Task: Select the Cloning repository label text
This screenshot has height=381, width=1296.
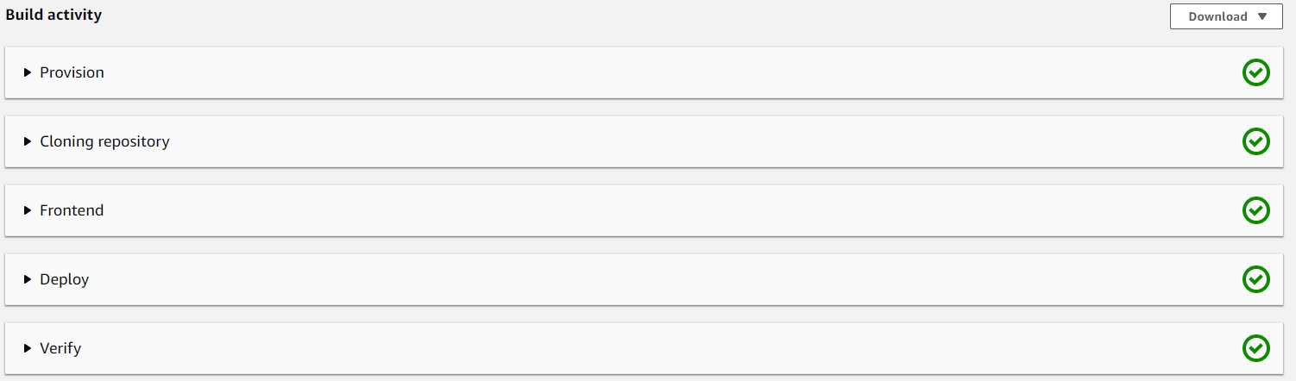Action: [104, 141]
